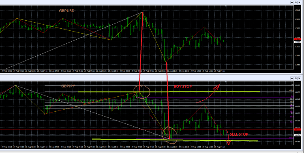Screen dimensions: 304x153
Task: Close the GBPJPY chart window
Action: click(x=299, y=78)
